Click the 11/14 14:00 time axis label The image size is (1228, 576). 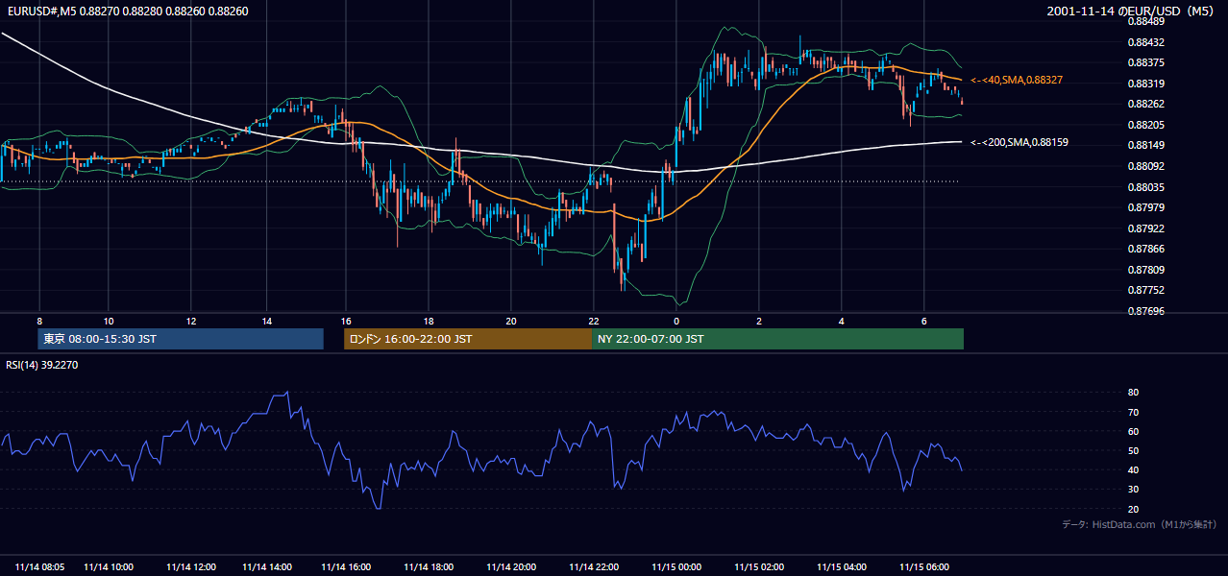pyautogui.click(x=267, y=566)
